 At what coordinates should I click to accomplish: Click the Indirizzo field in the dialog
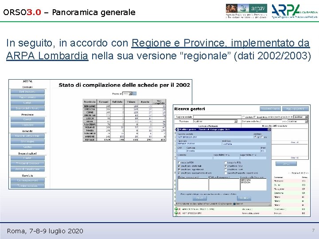coord(244,144)
